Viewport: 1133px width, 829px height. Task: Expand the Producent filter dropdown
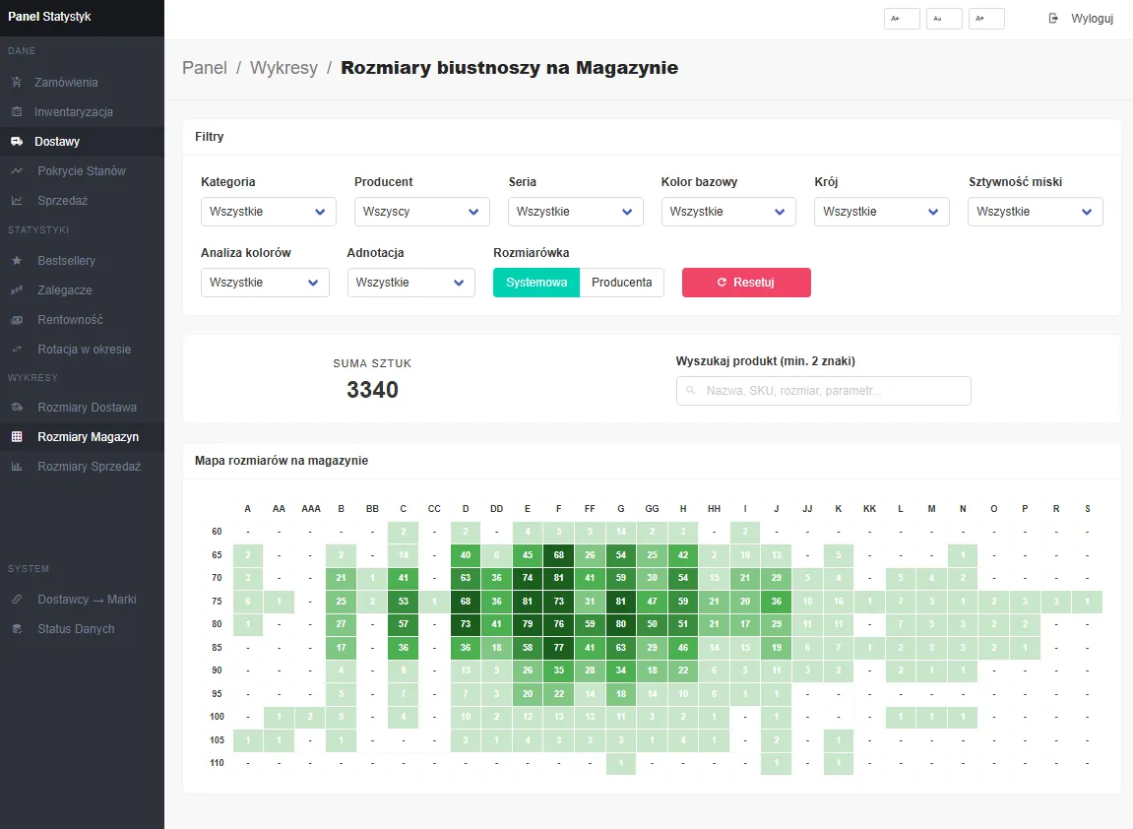(x=421, y=212)
